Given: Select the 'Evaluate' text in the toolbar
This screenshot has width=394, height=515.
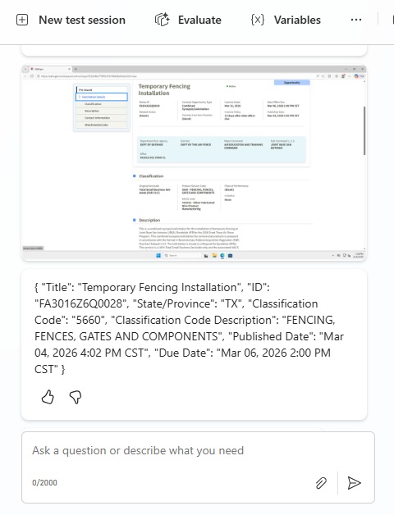Looking at the screenshot, I should coord(199,20).
